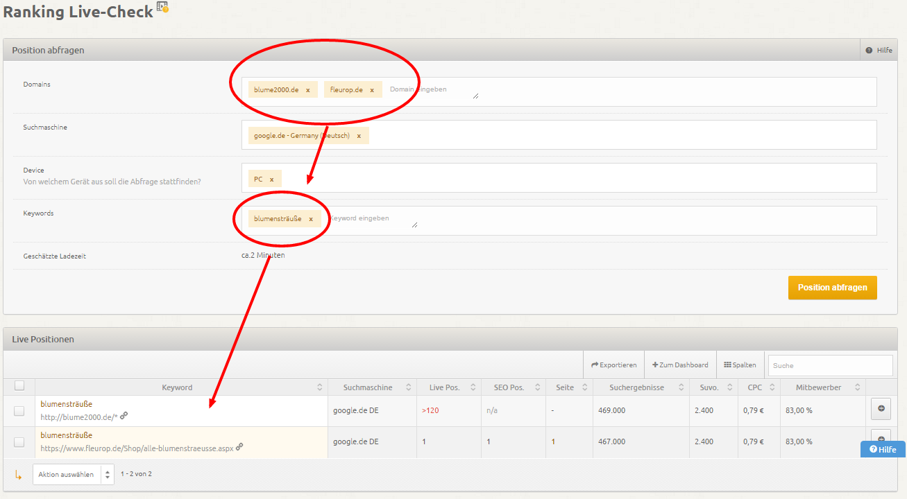Click the Position abfragen button

point(832,288)
